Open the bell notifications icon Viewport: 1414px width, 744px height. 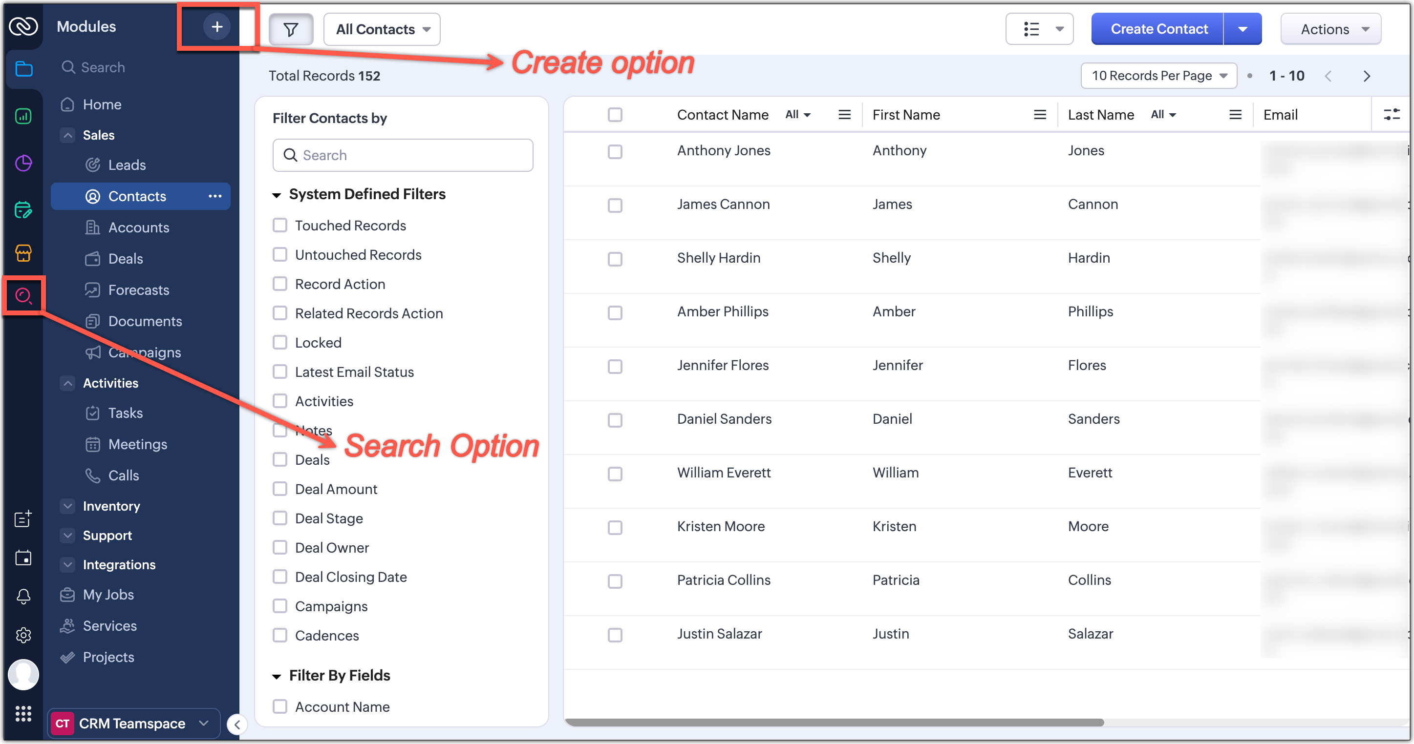click(x=23, y=597)
